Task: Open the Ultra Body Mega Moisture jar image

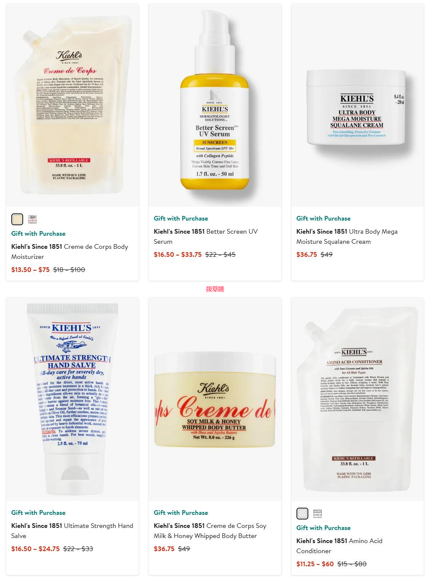Action: [358, 105]
